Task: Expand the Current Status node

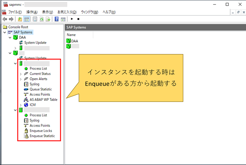Action: 21,74
